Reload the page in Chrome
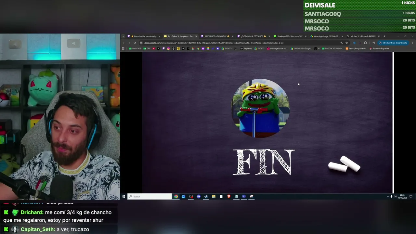 pos(135,43)
